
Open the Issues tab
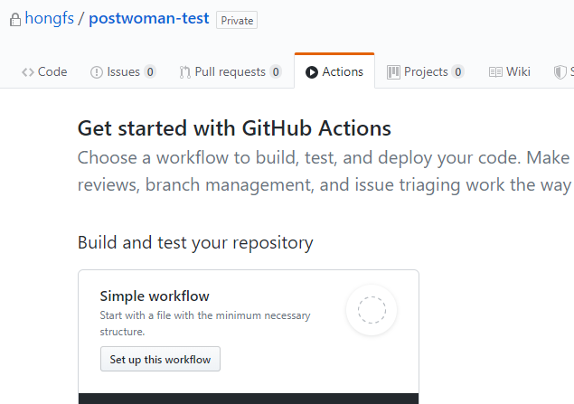coord(123,71)
